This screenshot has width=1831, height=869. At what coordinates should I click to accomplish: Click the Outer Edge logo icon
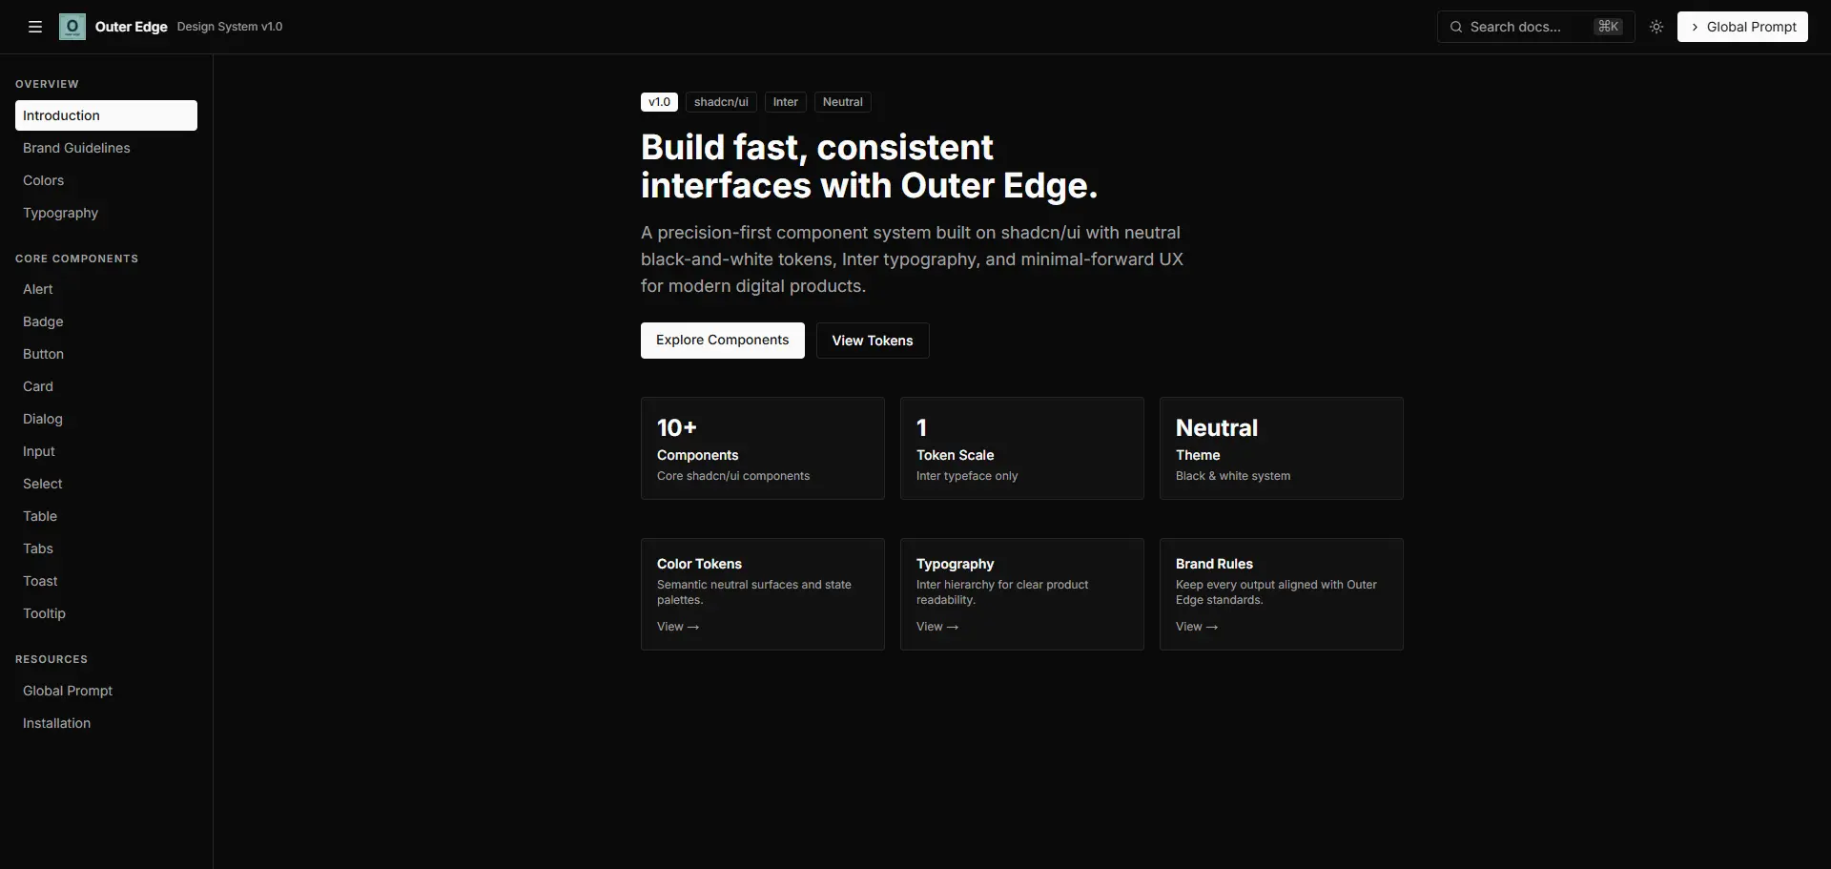(72, 27)
